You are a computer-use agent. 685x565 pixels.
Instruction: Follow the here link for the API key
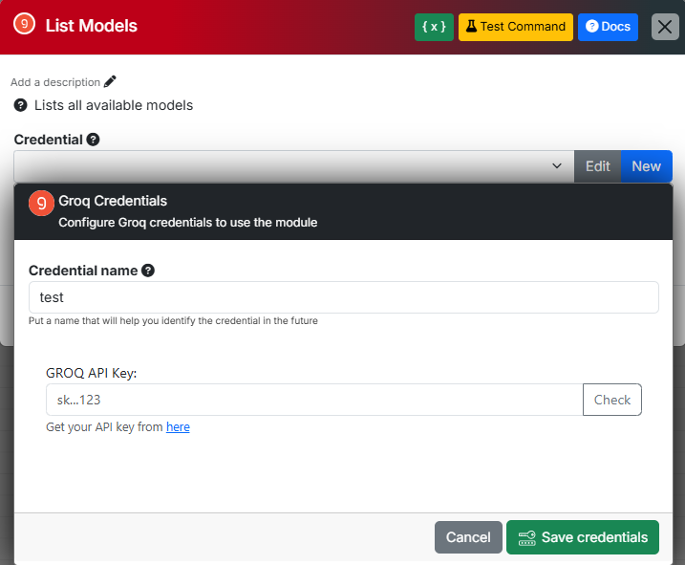[x=178, y=427]
